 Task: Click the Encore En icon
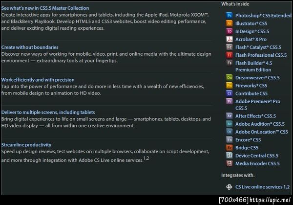(x=230, y=139)
